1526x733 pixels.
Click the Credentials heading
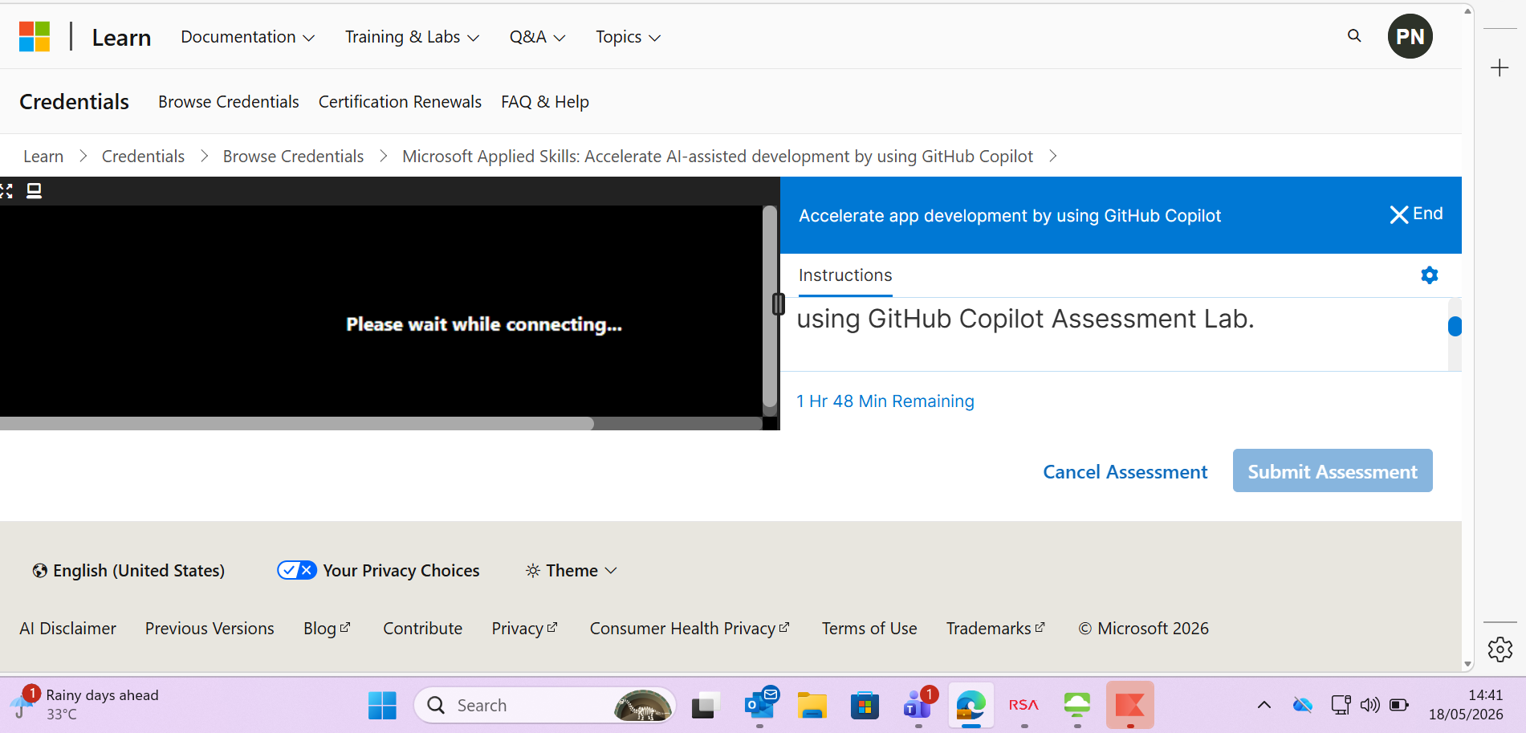[x=74, y=102]
